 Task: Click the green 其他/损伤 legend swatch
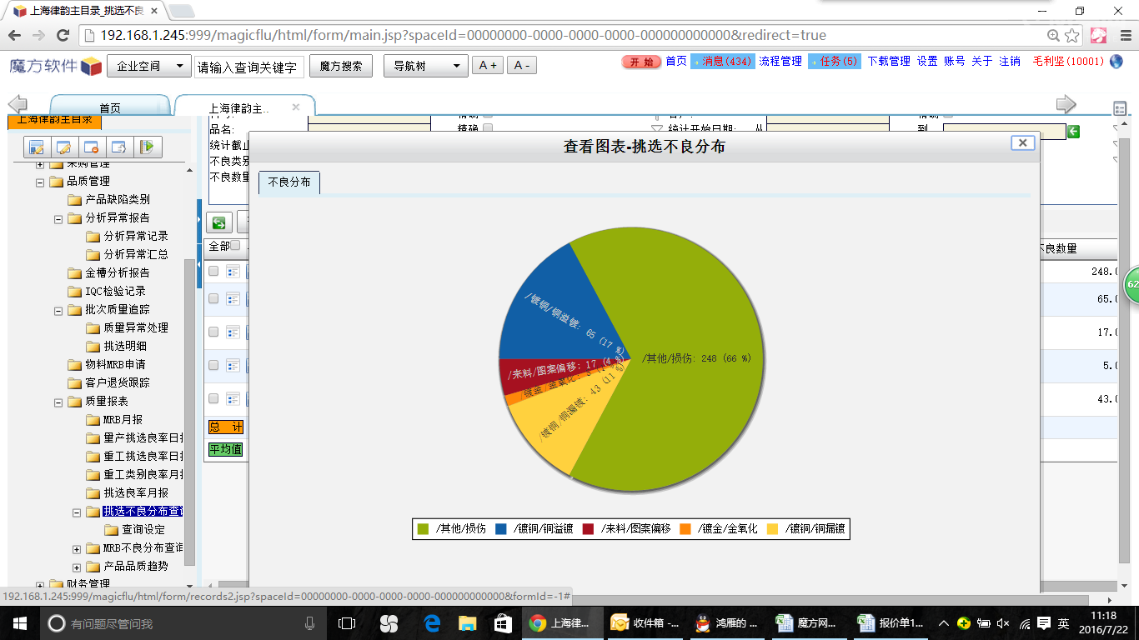(x=423, y=529)
